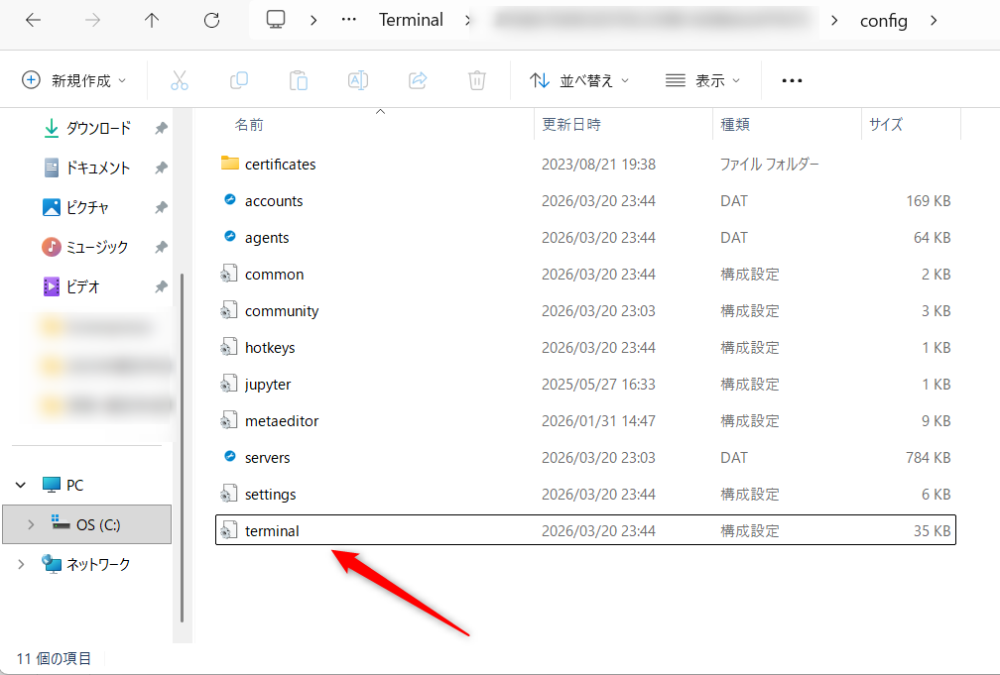Click the Paste icon in the toolbar
Image resolution: width=1000 pixels, height=675 pixels.
pyautogui.click(x=298, y=80)
